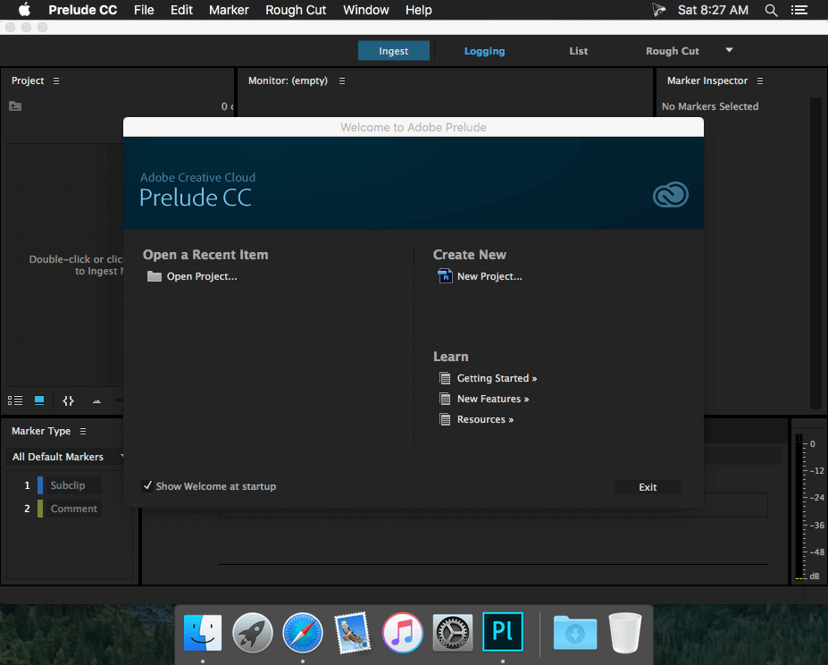The height and width of the screenshot is (665, 828).
Task: Open the Trash in Dock
Action: (x=625, y=633)
